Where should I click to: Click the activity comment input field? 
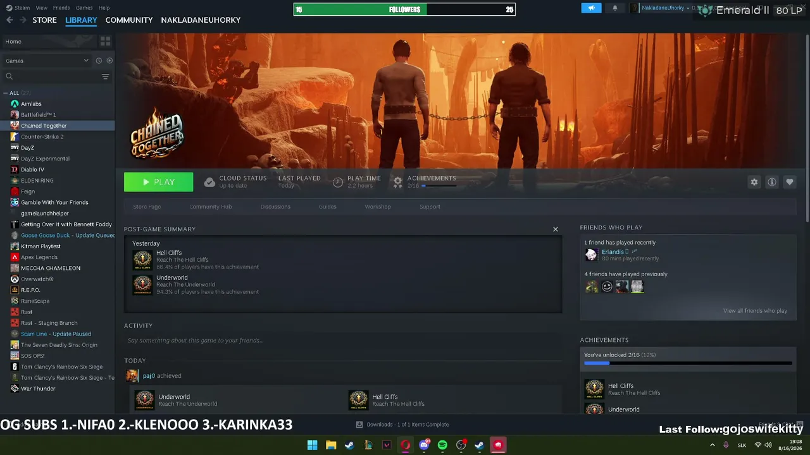coord(342,341)
